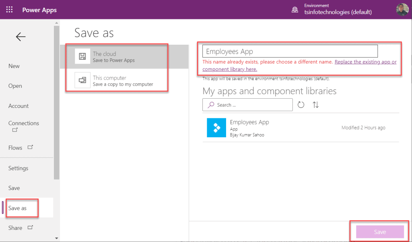Click the Save as page heading
The width and height of the screenshot is (412, 242).
(x=94, y=33)
